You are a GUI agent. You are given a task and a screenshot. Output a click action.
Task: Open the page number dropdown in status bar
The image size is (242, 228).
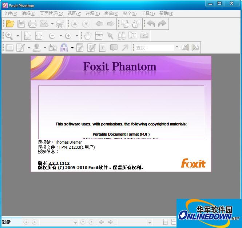[75, 223]
